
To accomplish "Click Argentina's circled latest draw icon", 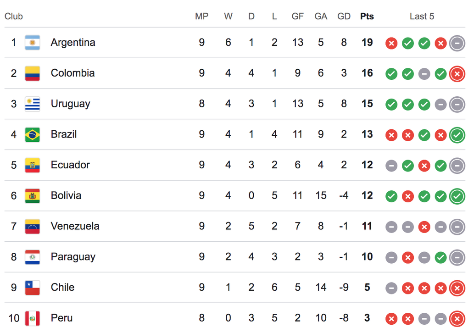I will point(457,43).
